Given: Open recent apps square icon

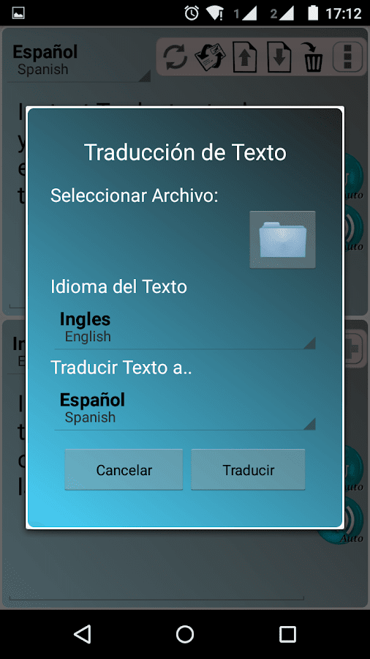Looking at the screenshot, I should coord(287,634).
